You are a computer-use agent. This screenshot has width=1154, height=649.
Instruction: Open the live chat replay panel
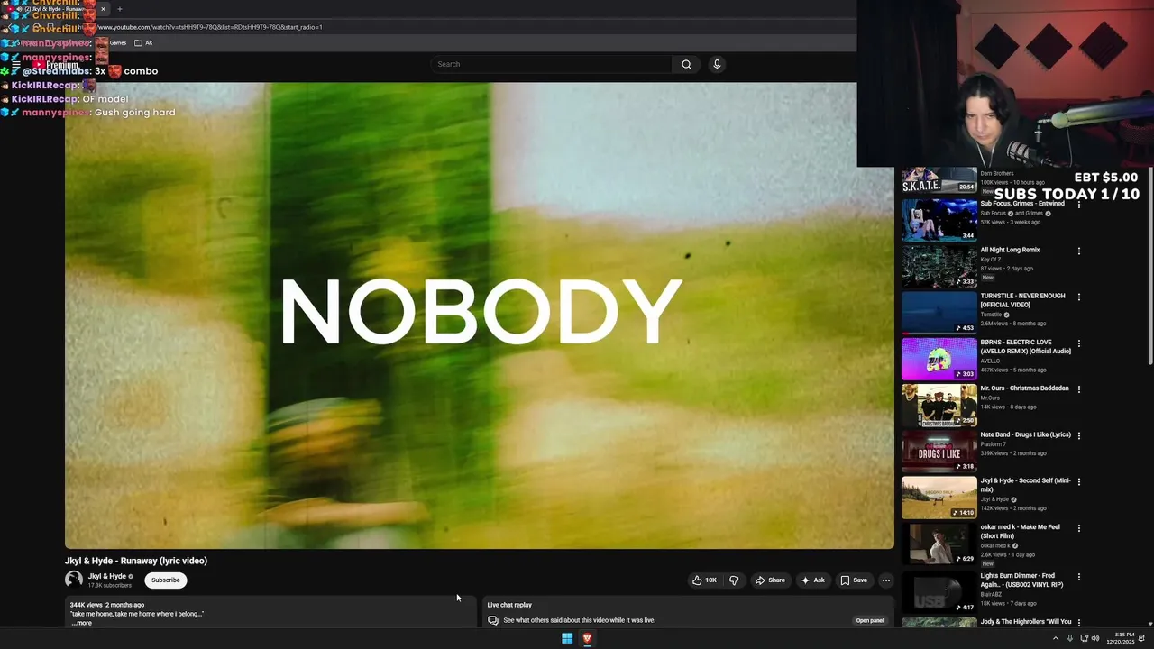[x=869, y=620]
